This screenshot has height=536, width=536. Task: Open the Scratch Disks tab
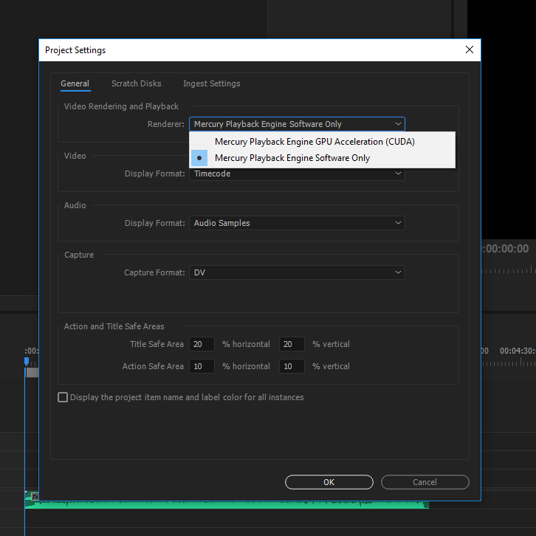[x=136, y=84]
